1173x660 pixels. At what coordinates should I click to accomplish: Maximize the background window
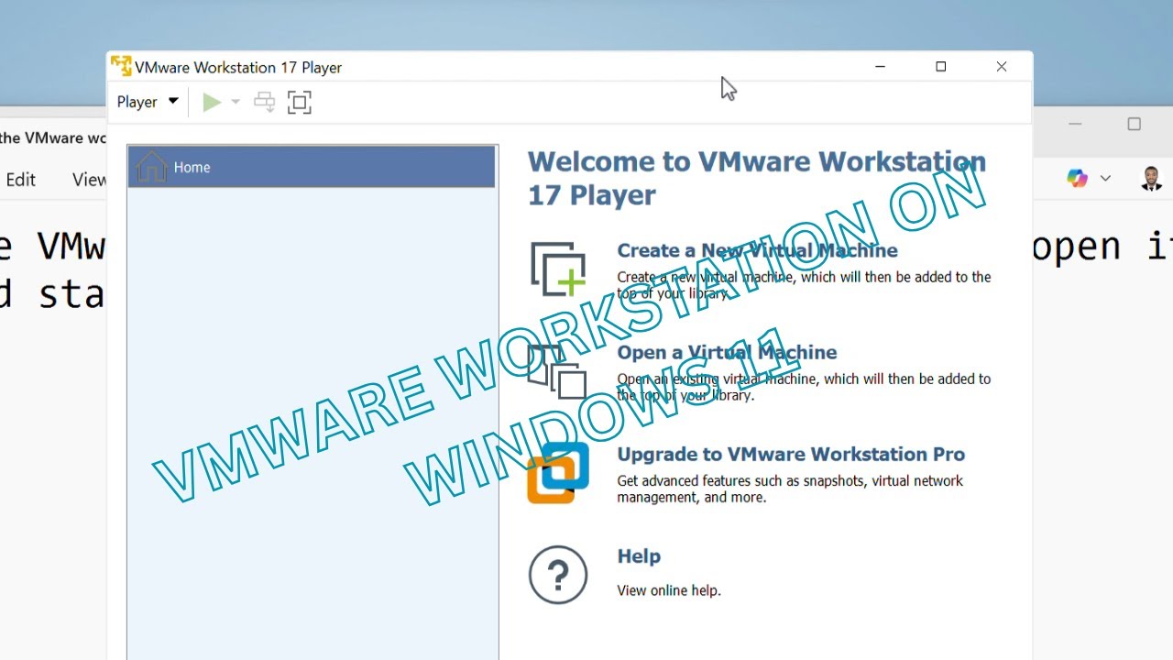[x=1134, y=124]
